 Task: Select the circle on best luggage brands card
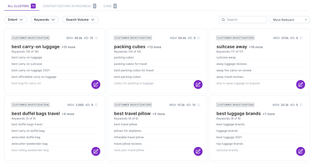coord(301,105)
